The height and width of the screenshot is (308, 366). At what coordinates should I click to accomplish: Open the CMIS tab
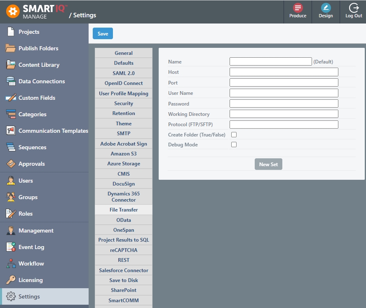(124, 174)
